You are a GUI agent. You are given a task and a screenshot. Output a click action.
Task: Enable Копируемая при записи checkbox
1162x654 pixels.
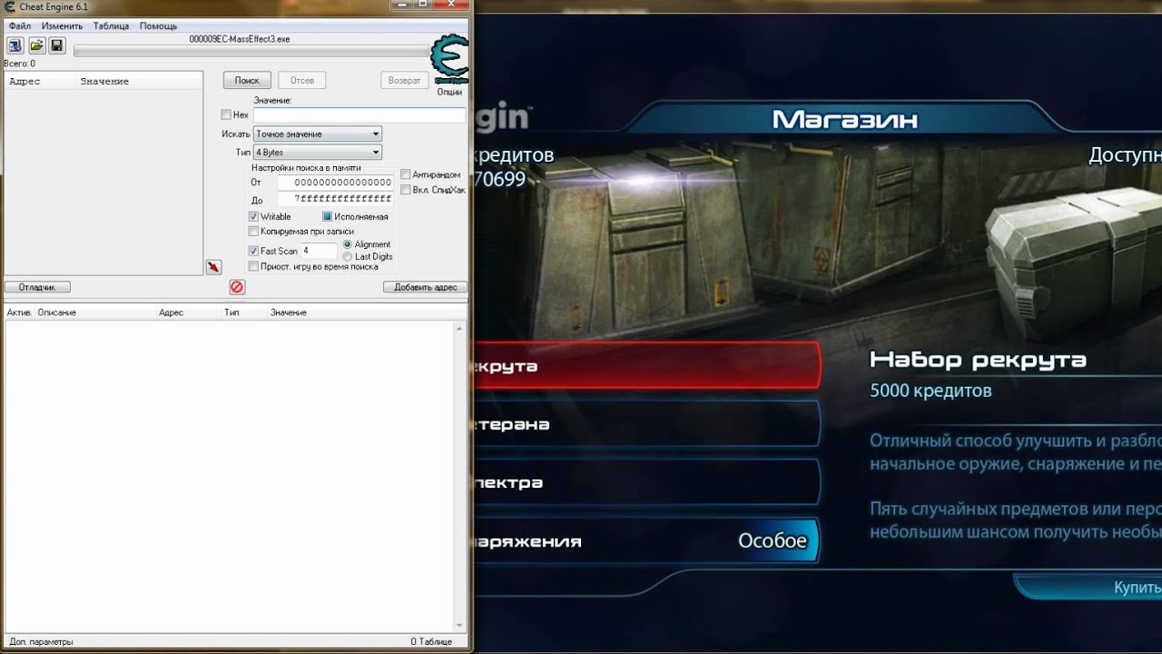[x=253, y=232]
